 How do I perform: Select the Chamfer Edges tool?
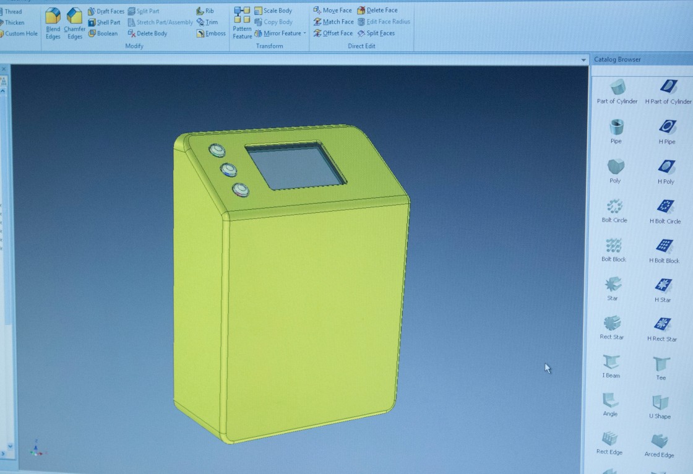coord(74,22)
